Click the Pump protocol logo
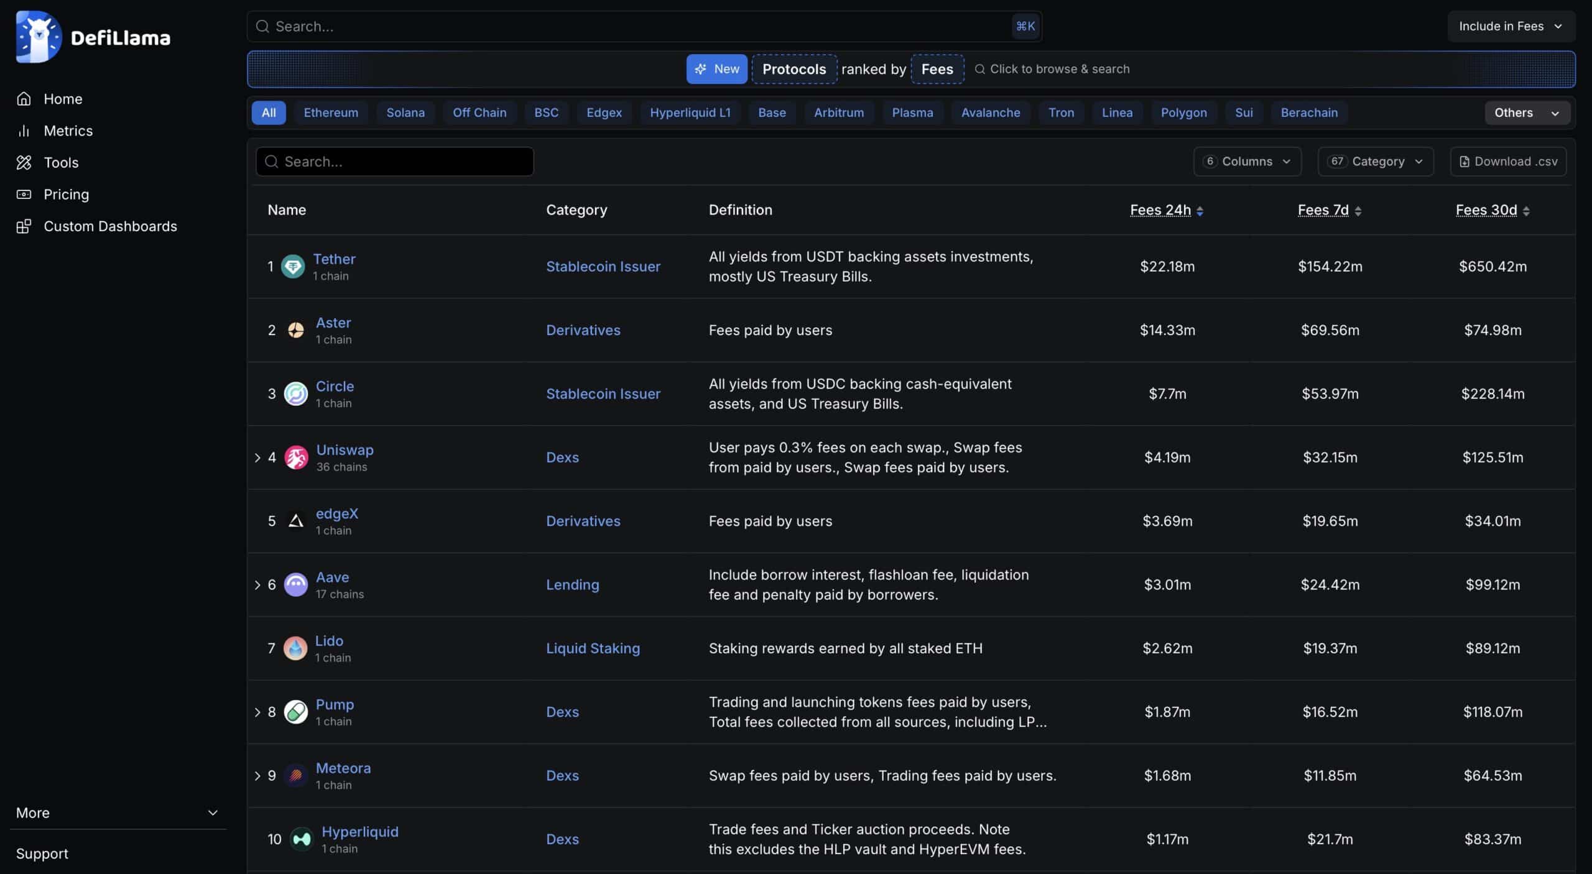The height and width of the screenshot is (874, 1592). click(296, 712)
